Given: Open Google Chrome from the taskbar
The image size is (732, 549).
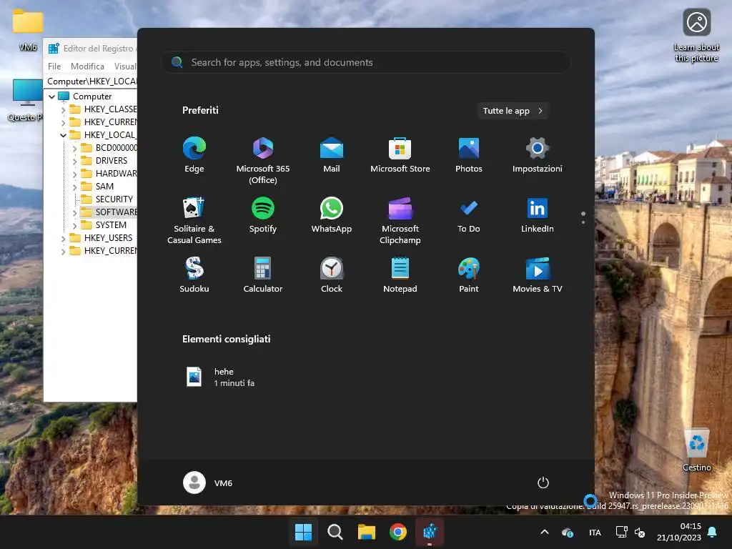Looking at the screenshot, I should point(398,532).
